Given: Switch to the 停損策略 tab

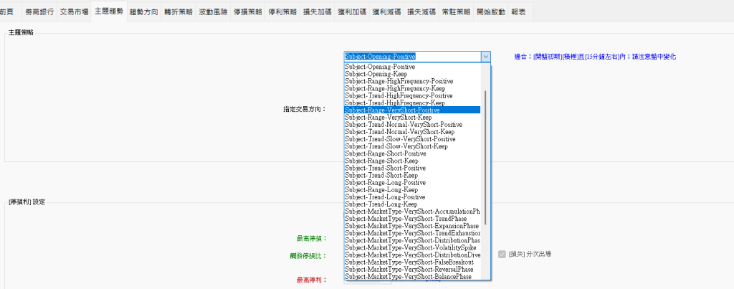Looking at the screenshot, I should (248, 12).
